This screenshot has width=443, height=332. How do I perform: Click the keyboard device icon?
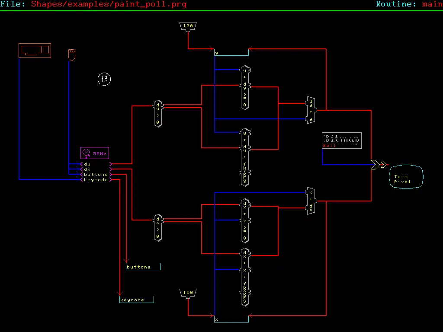coord(35,51)
